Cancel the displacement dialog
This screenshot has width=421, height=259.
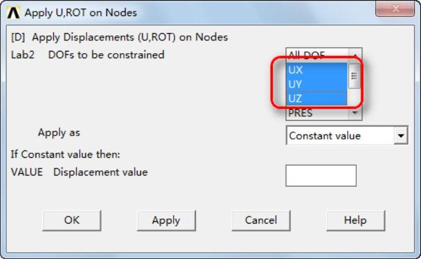pyautogui.click(x=261, y=220)
